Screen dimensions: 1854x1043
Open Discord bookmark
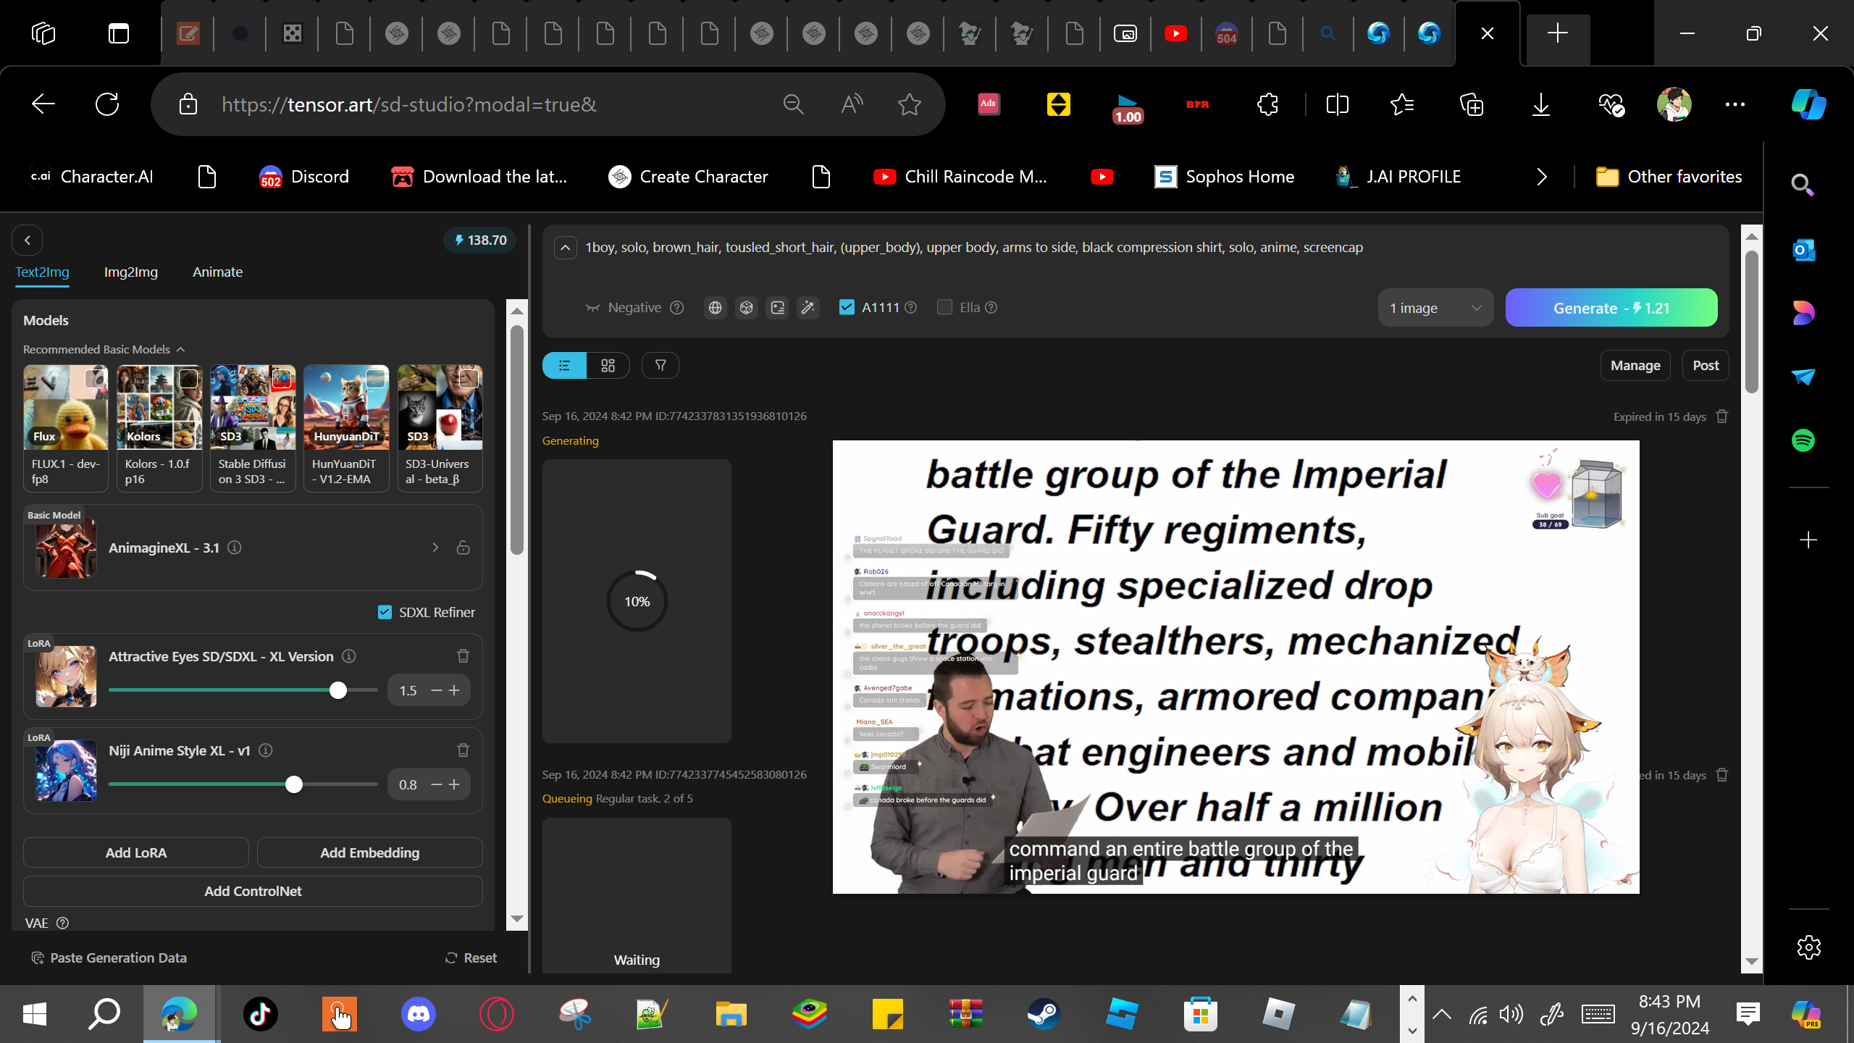pos(304,177)
